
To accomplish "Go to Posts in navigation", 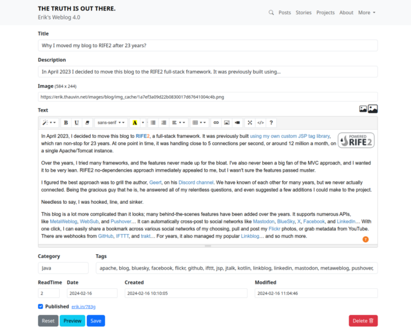I will [285, 13].
